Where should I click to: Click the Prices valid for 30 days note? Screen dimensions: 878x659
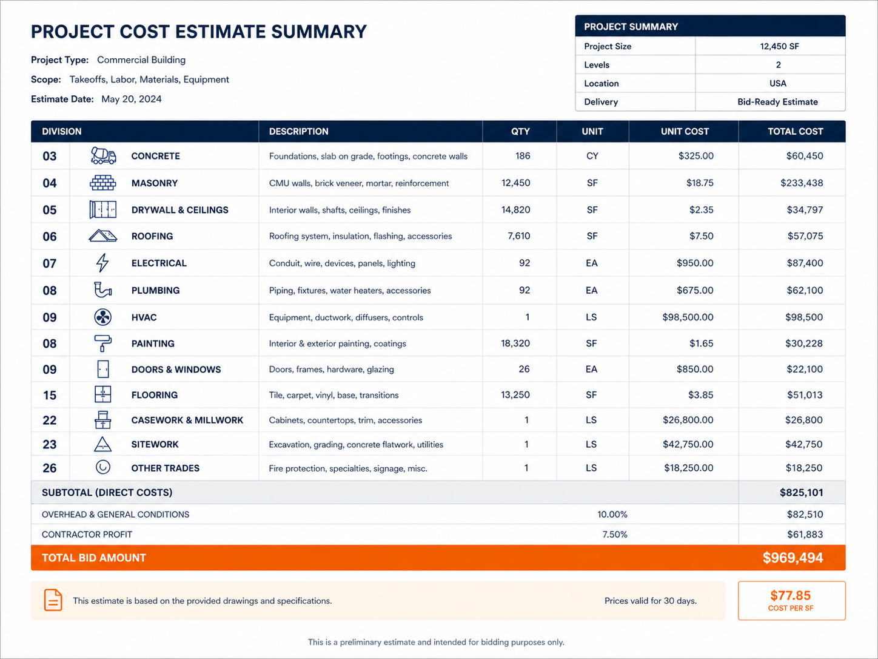click(x=651, y=601)
